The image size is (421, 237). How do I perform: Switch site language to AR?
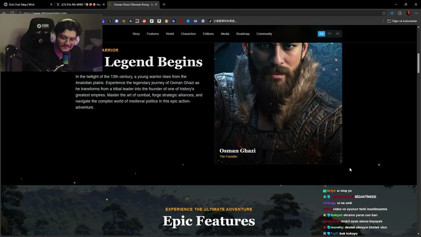(337, 34)
